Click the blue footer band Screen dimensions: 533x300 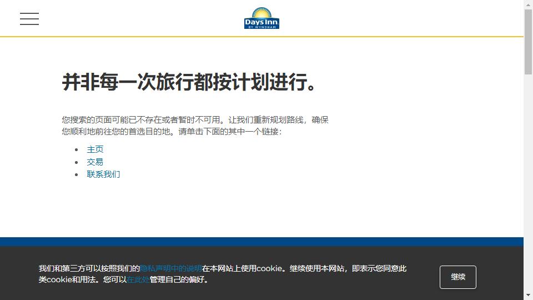pos(262,242)
